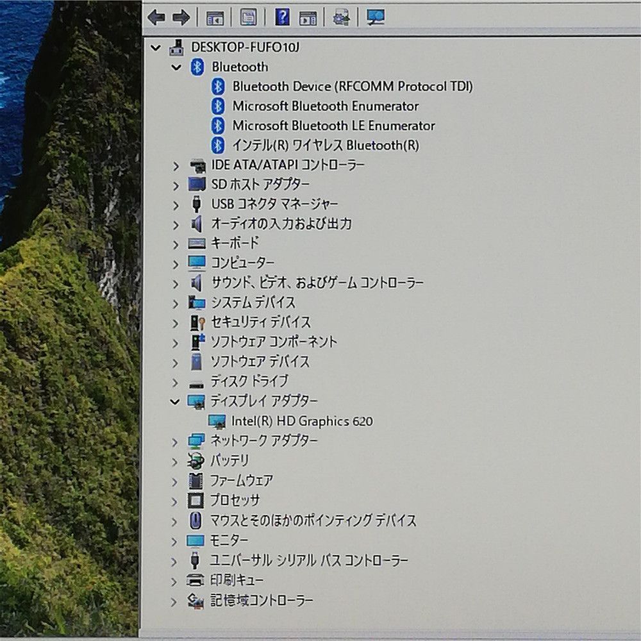Toggle the action pane toolbar icon

tap(308, 18)
